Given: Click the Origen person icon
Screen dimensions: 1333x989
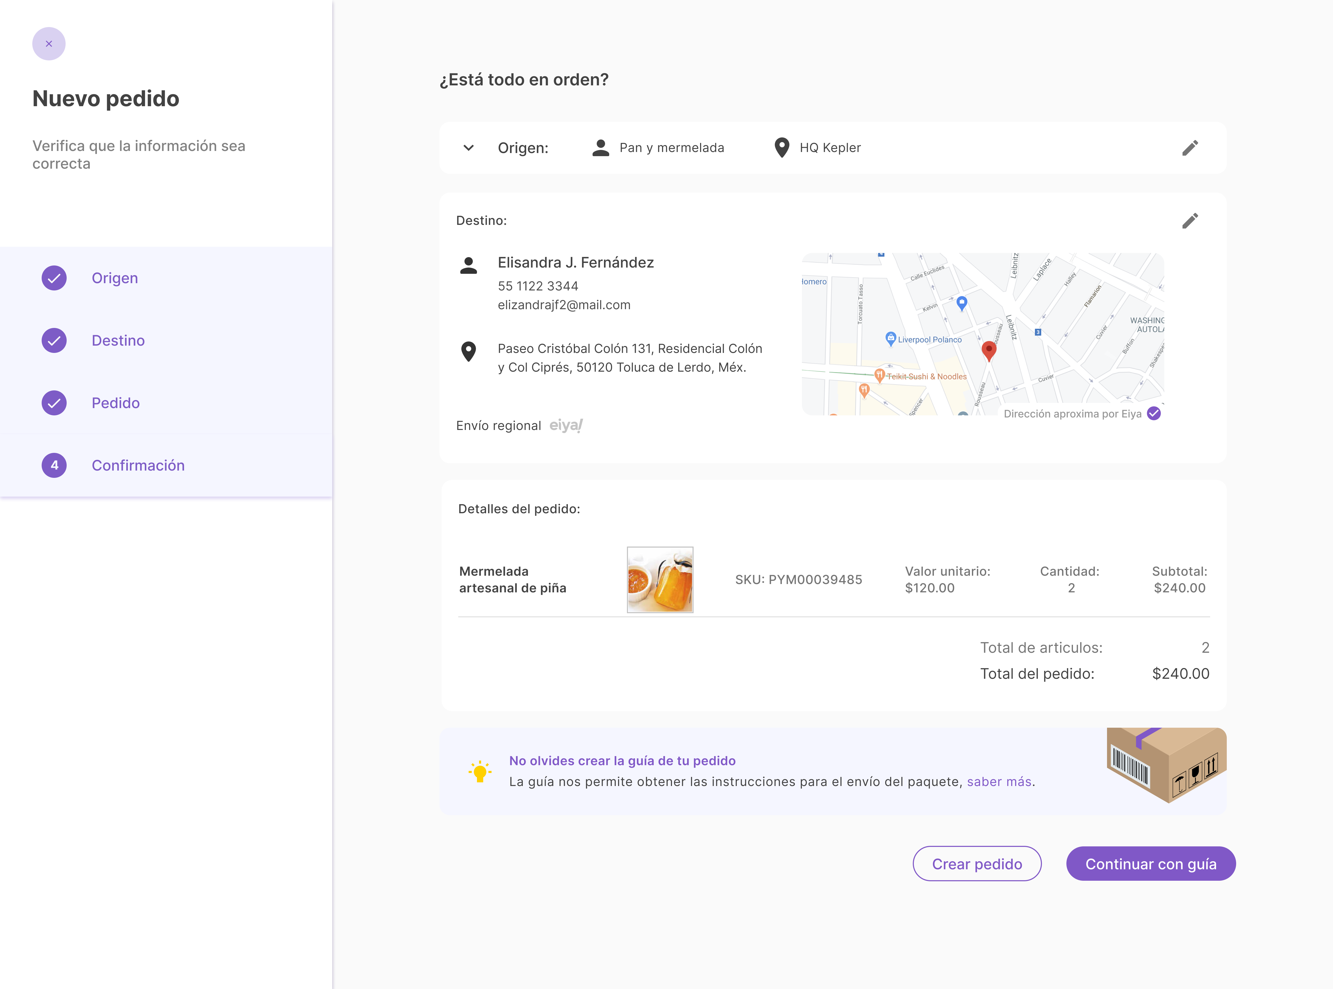Looking at the screenshot, I should (601, 148).
